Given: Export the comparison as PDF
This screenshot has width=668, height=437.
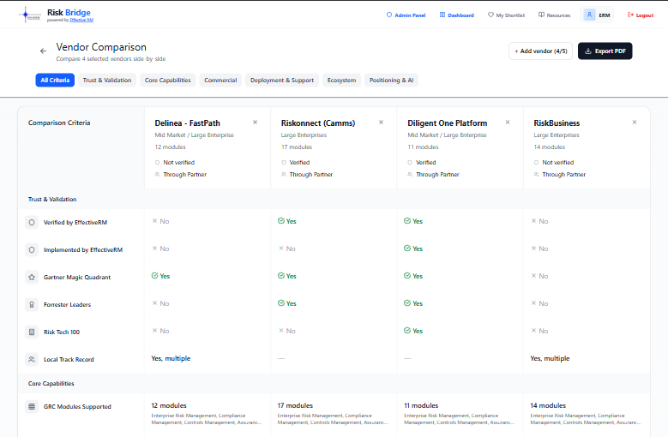Looking at the screenshot, I should (x=605, y=51).
